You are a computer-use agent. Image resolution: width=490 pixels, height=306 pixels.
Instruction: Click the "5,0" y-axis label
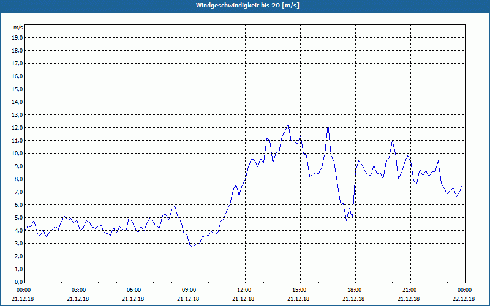(18, 218)
